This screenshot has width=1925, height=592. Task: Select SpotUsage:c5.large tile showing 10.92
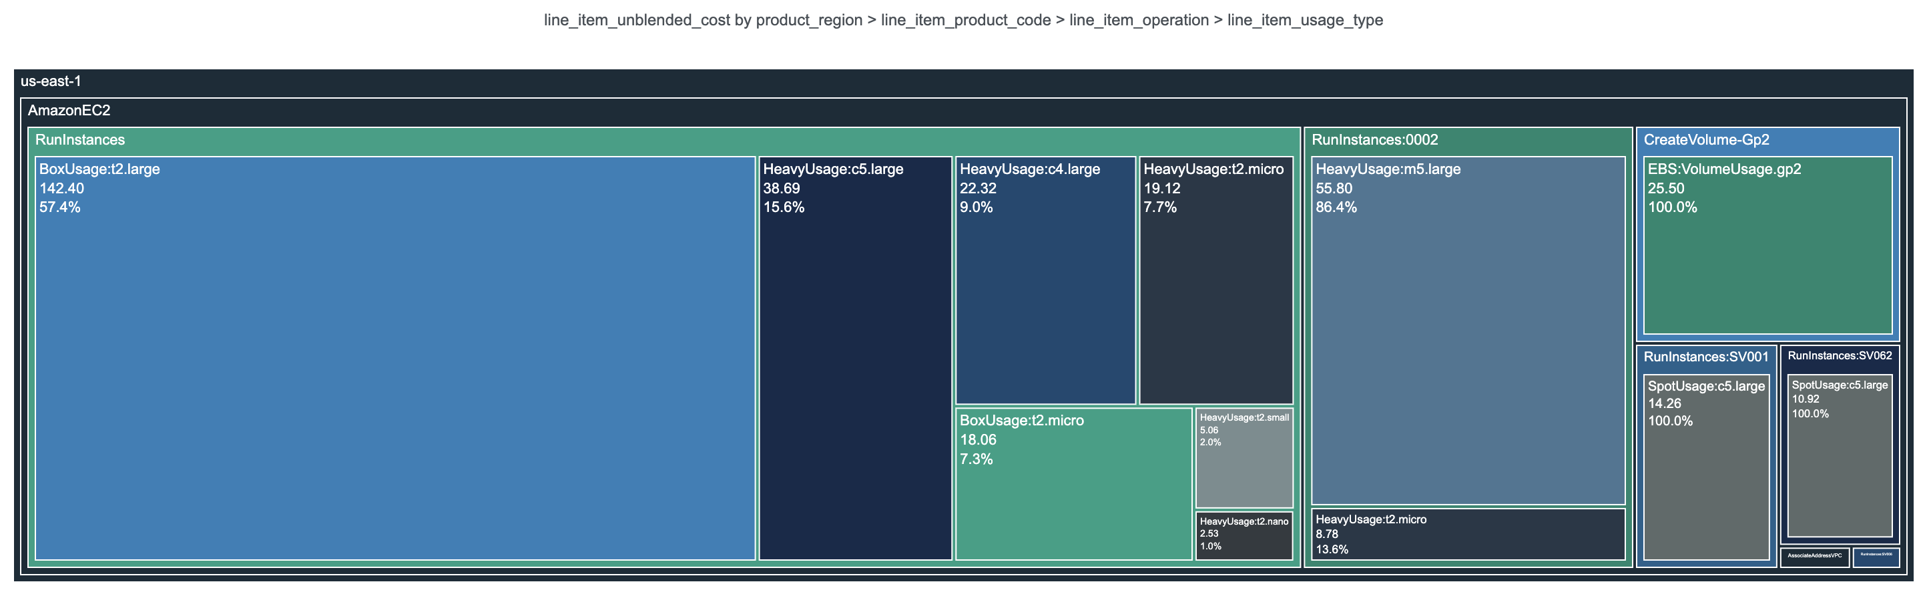point(1839,455)
